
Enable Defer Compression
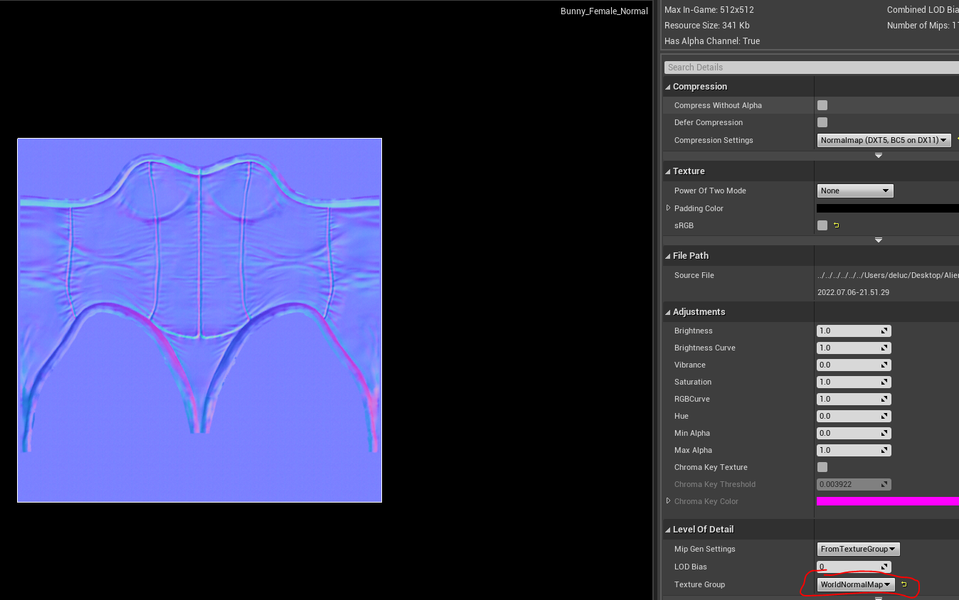822,122
